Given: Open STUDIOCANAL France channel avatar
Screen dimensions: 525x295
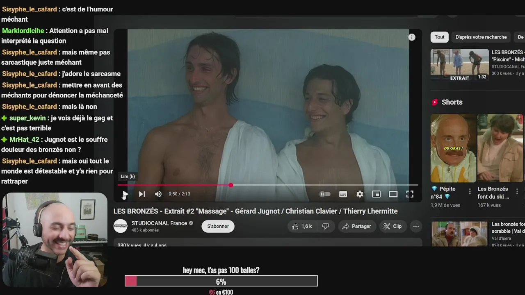Looking at the screenshot, I should point(120,226).
